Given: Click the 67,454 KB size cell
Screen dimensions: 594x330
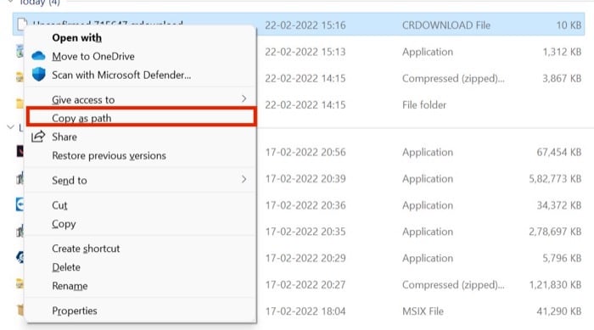Looking at the screenshot, I should click(x=559, y=153).
